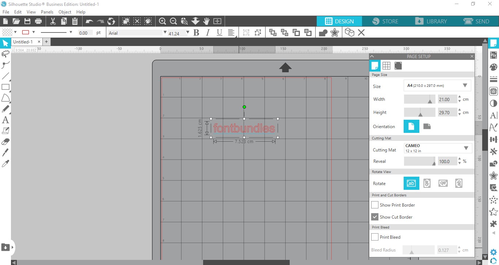Save the current document
This screenshot has height=265, width=499.
[27, 21]
